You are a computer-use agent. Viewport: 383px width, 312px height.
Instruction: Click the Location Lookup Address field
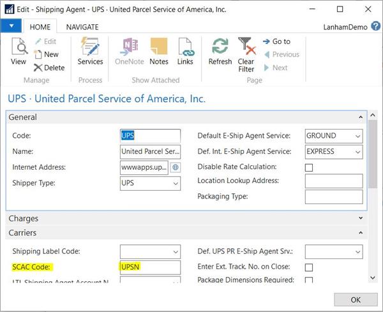[334, 181]
